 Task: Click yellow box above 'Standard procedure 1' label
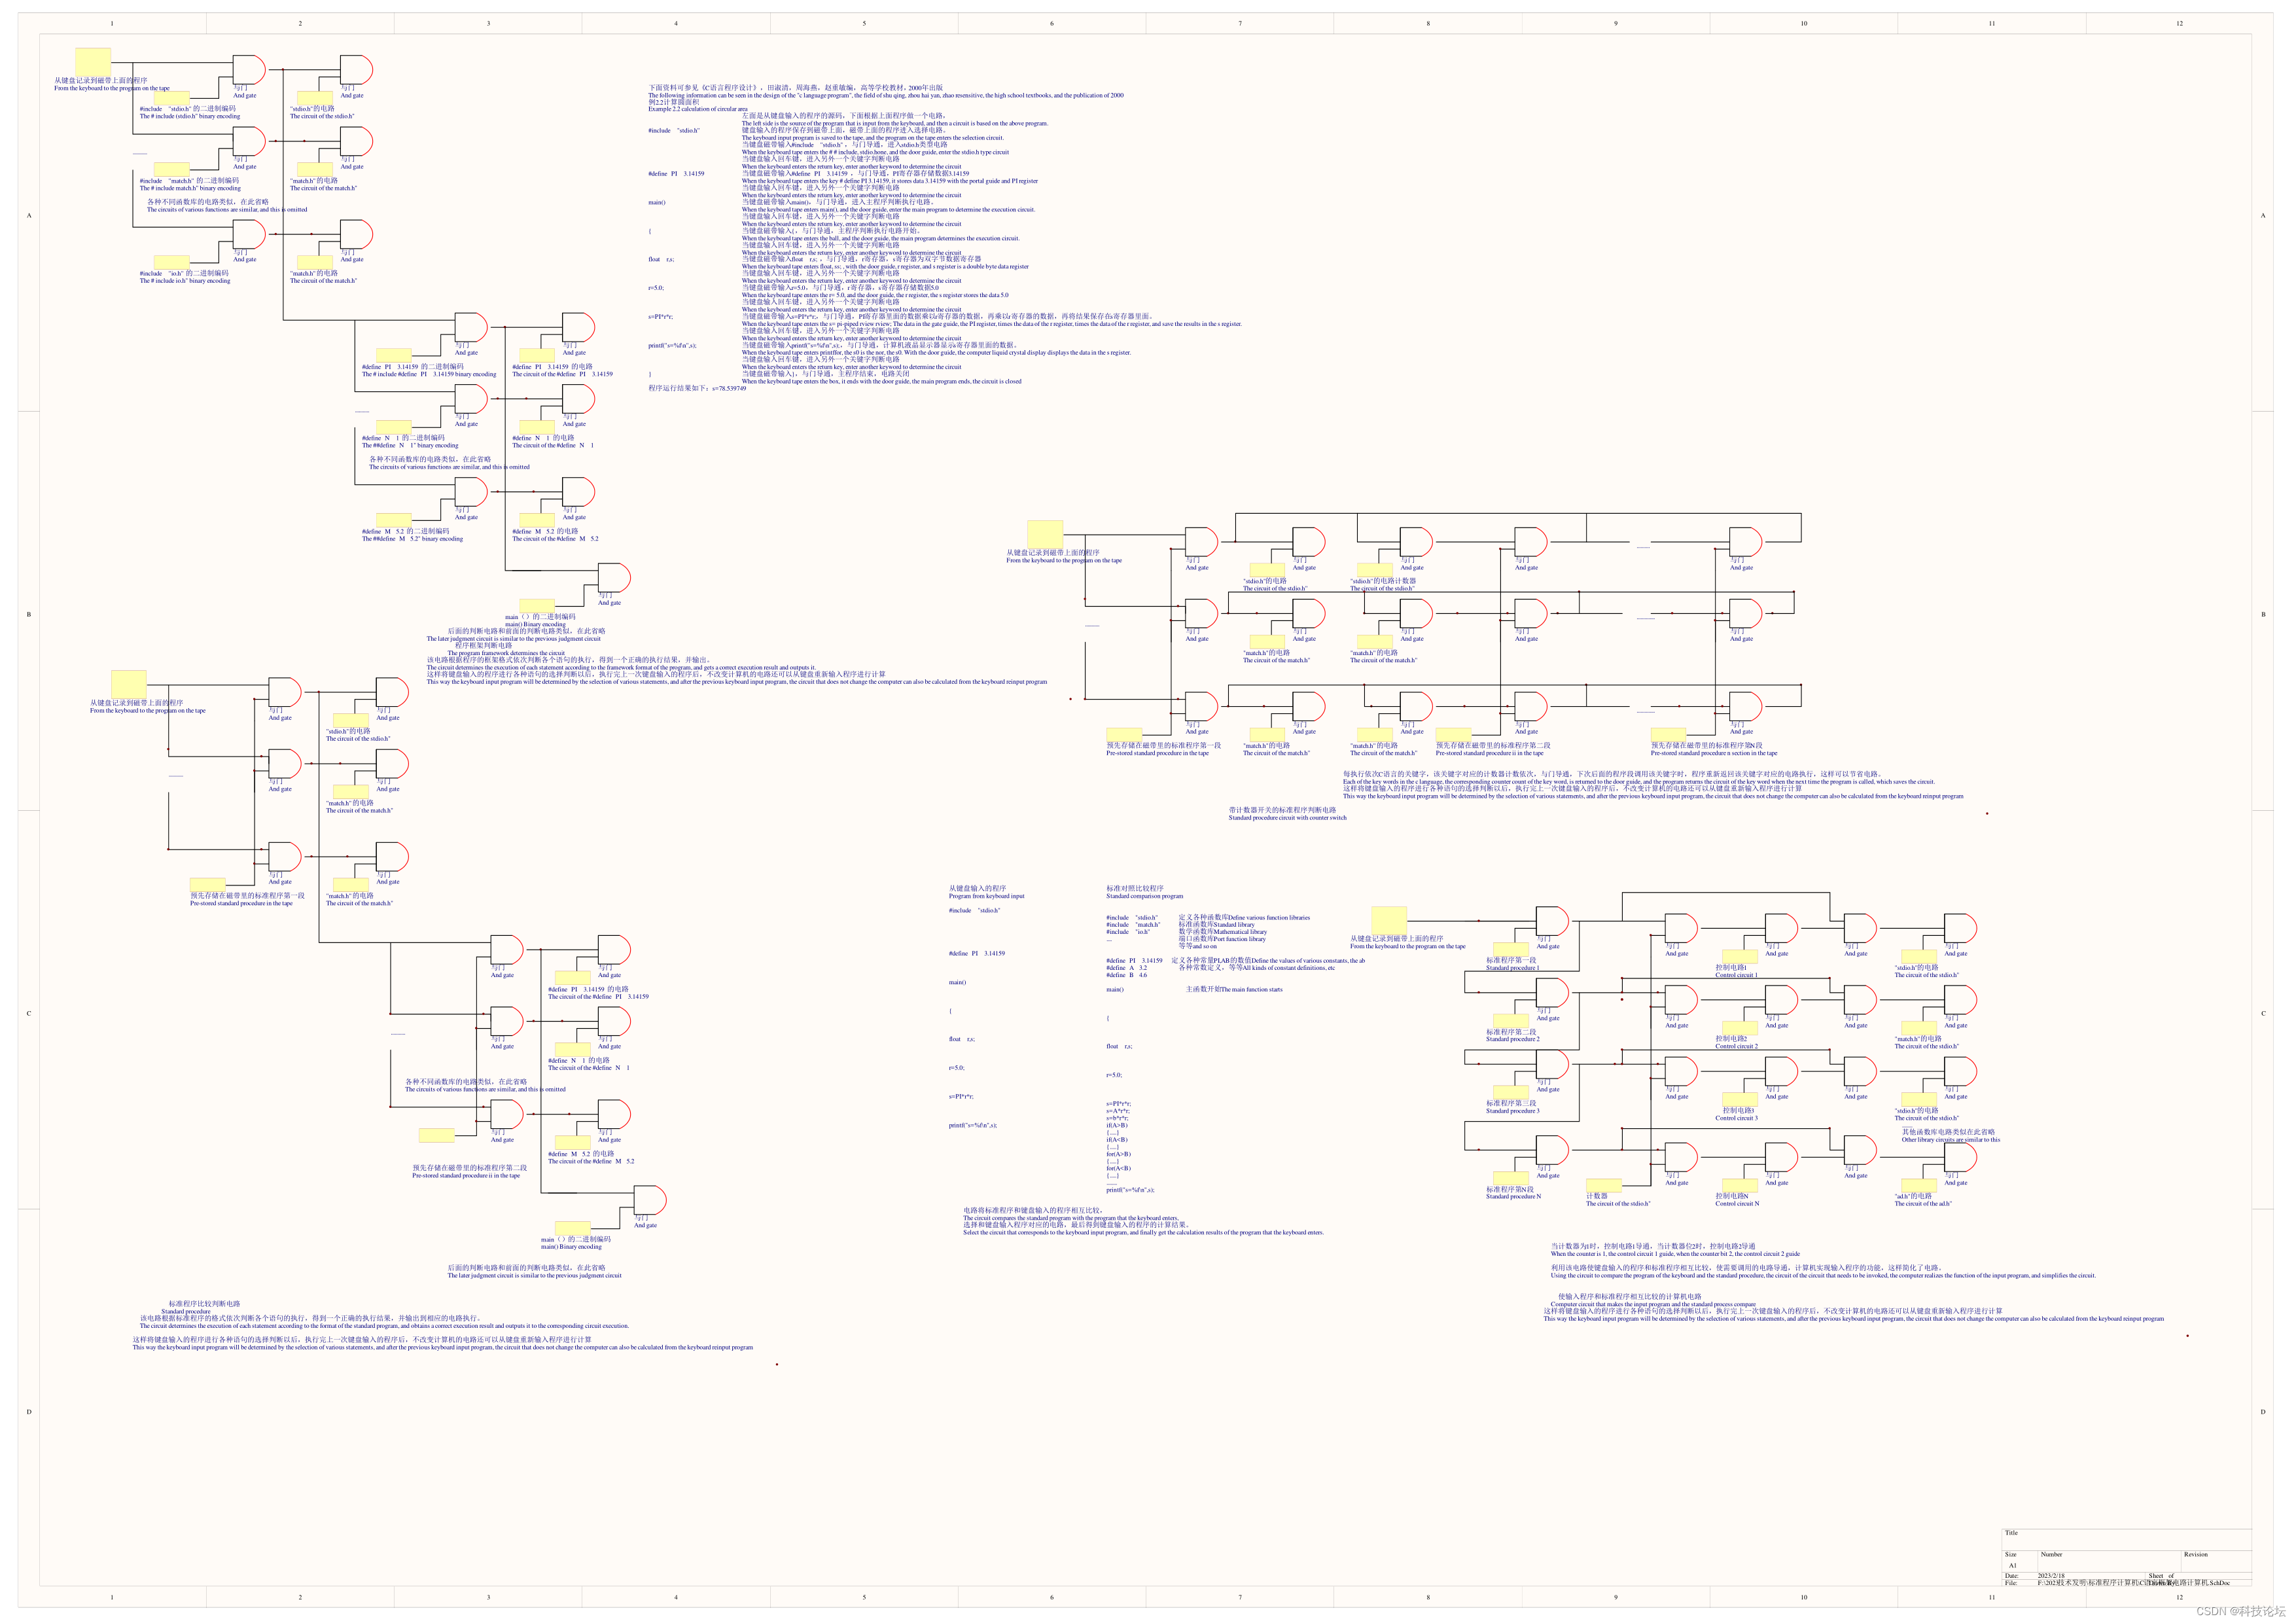tap(1511, 949)
